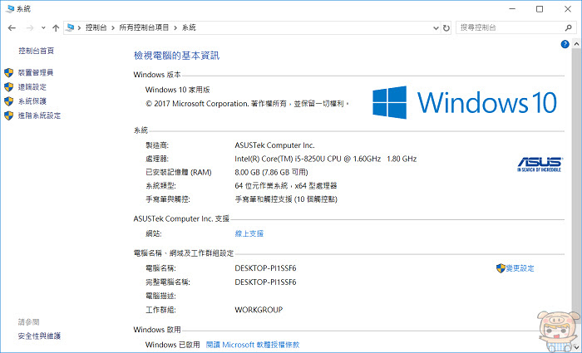This screenshot has height=353, width=582.
Task: Select manufacturer text ASUSTek Computer Inc.
Action: [x=274, y=145]
